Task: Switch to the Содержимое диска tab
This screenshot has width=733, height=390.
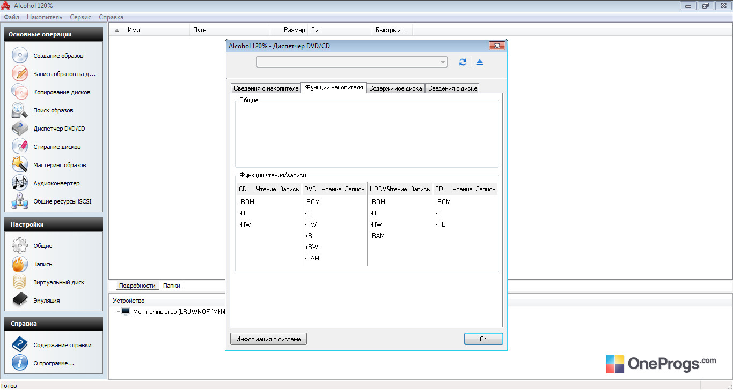Action: point(396,88)
